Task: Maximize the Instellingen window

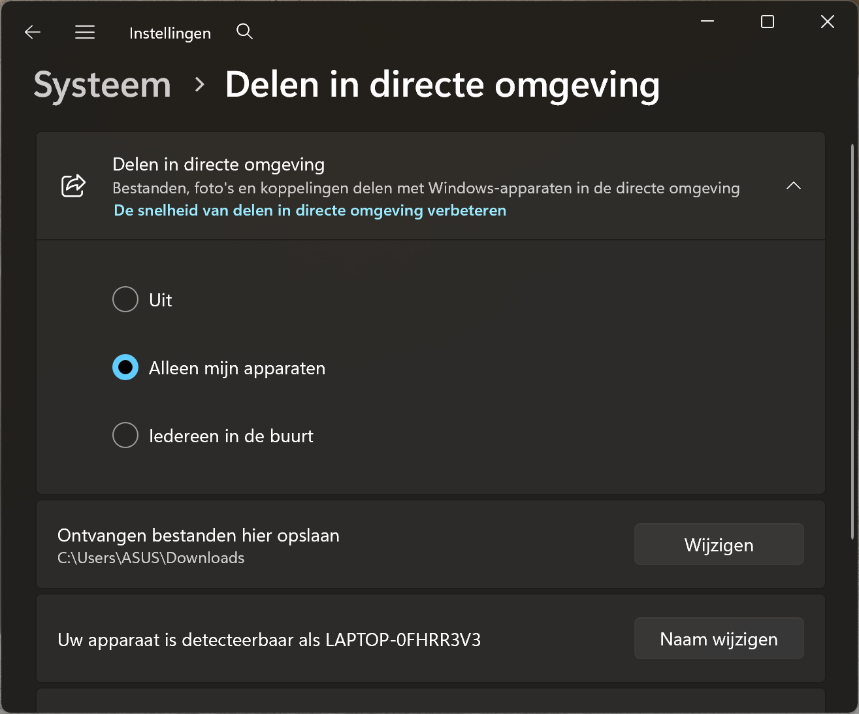Action: [x=768, y=22]
